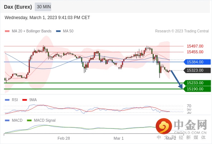Viewport: 212px width, 144px height.
Task: Click the 'Feb 28' date axis label
Action: pyautogui.click(x=64, y=138)
